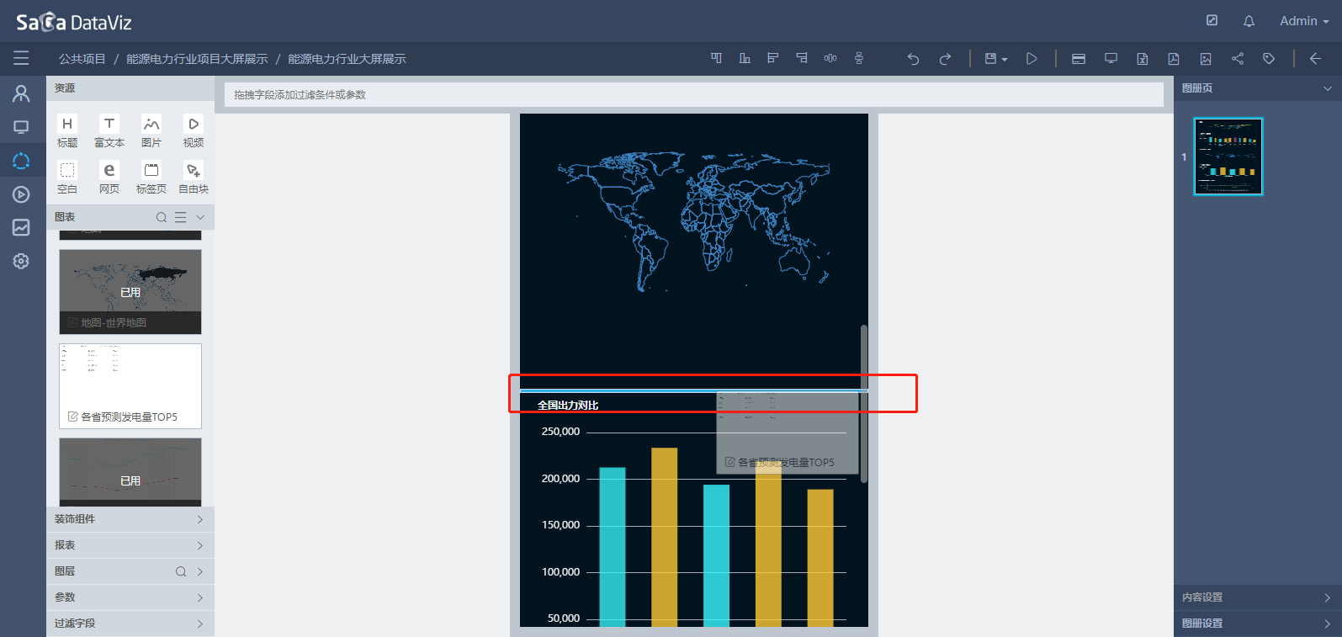Export dashboard as image
The width and height of the screenshot is (1342, 637).
(x=1206, y=59)
